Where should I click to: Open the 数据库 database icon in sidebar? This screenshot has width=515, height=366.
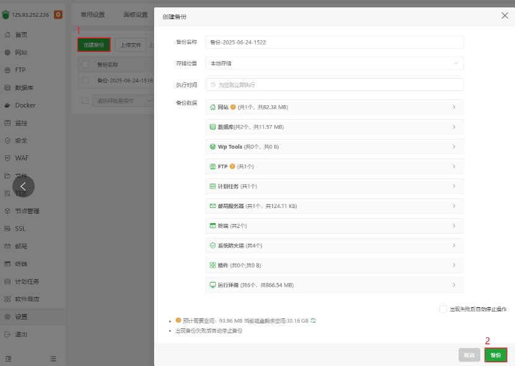point(7,88)
